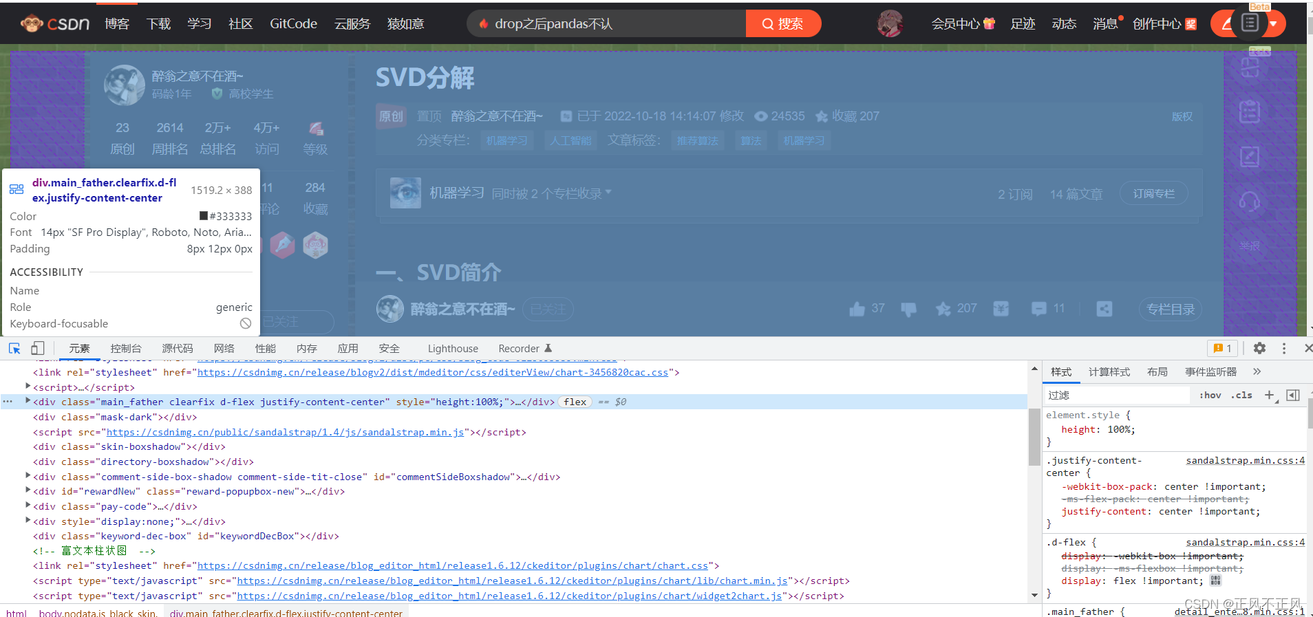Switch to the 控制台 DevTools tab
The height and width of the screenshot is (617, 1313).
pos(126,349)
